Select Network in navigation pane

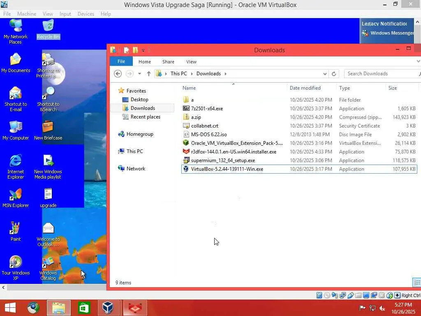pyautogui.click(x=136, y=168)
